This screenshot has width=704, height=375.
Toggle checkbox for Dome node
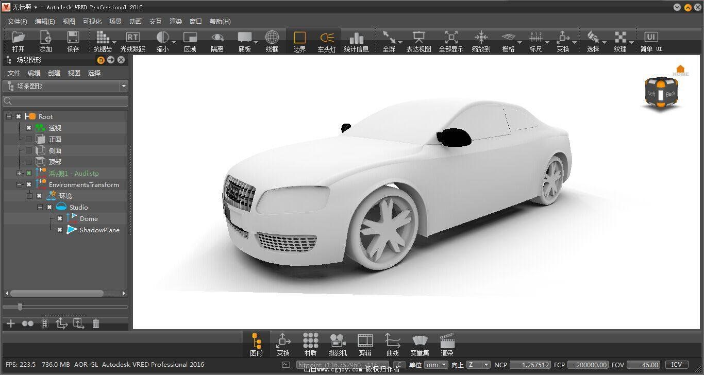tap(60, 218)
